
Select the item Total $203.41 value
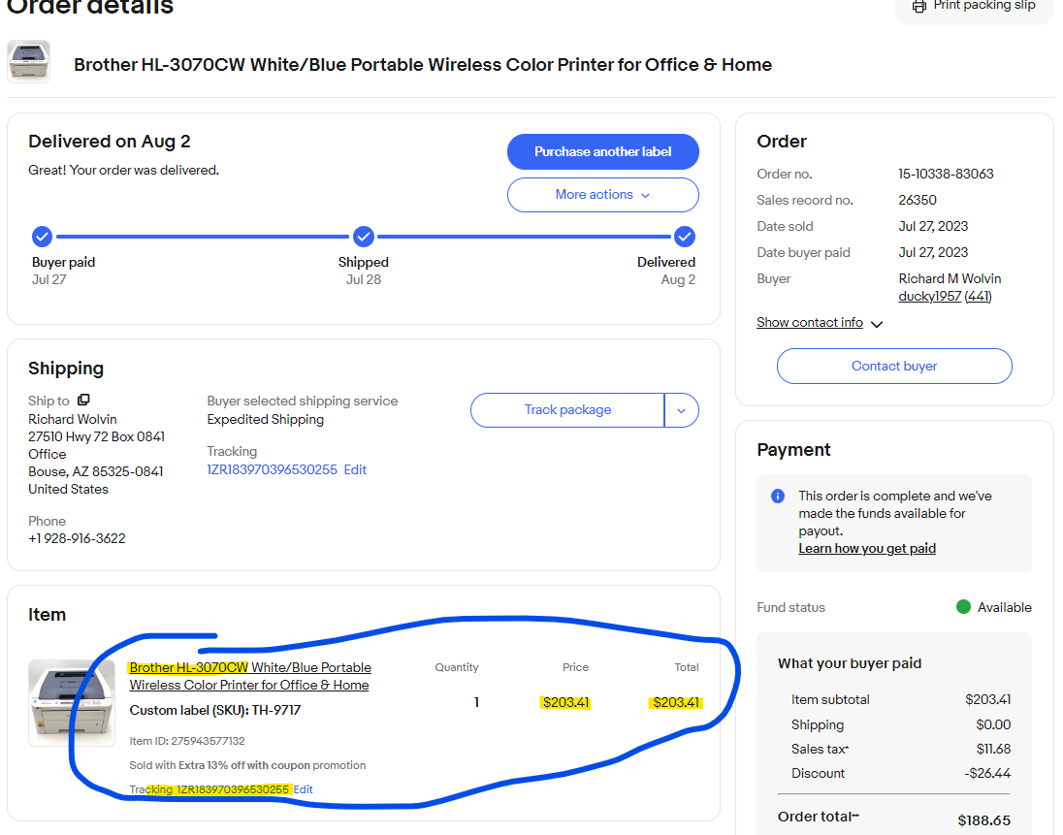[676, 703]
